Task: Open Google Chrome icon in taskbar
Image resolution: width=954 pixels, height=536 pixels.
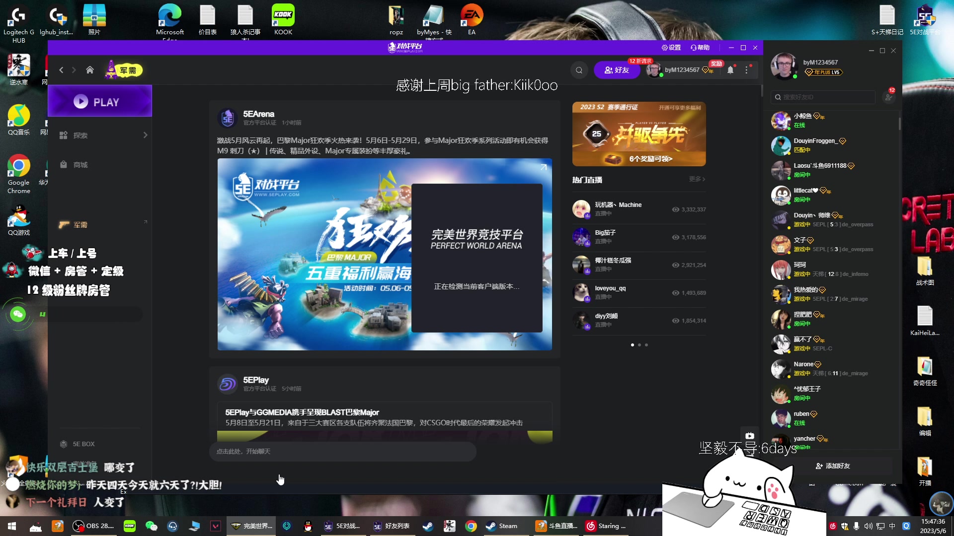Action: coord(471,526)
